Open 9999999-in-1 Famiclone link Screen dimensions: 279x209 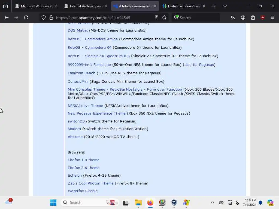click(89, 65)
